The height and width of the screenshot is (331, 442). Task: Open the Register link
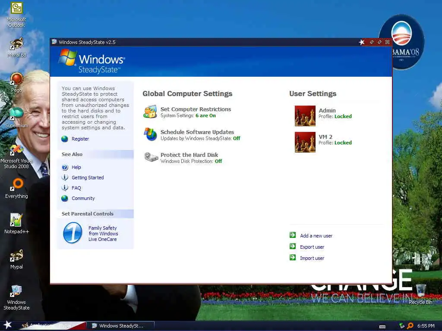80,139
